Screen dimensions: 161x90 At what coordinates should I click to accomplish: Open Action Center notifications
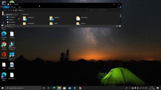(158, 88)
